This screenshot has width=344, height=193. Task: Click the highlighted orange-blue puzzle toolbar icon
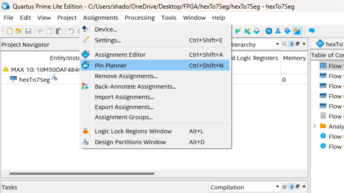click(x=297, y=31)
